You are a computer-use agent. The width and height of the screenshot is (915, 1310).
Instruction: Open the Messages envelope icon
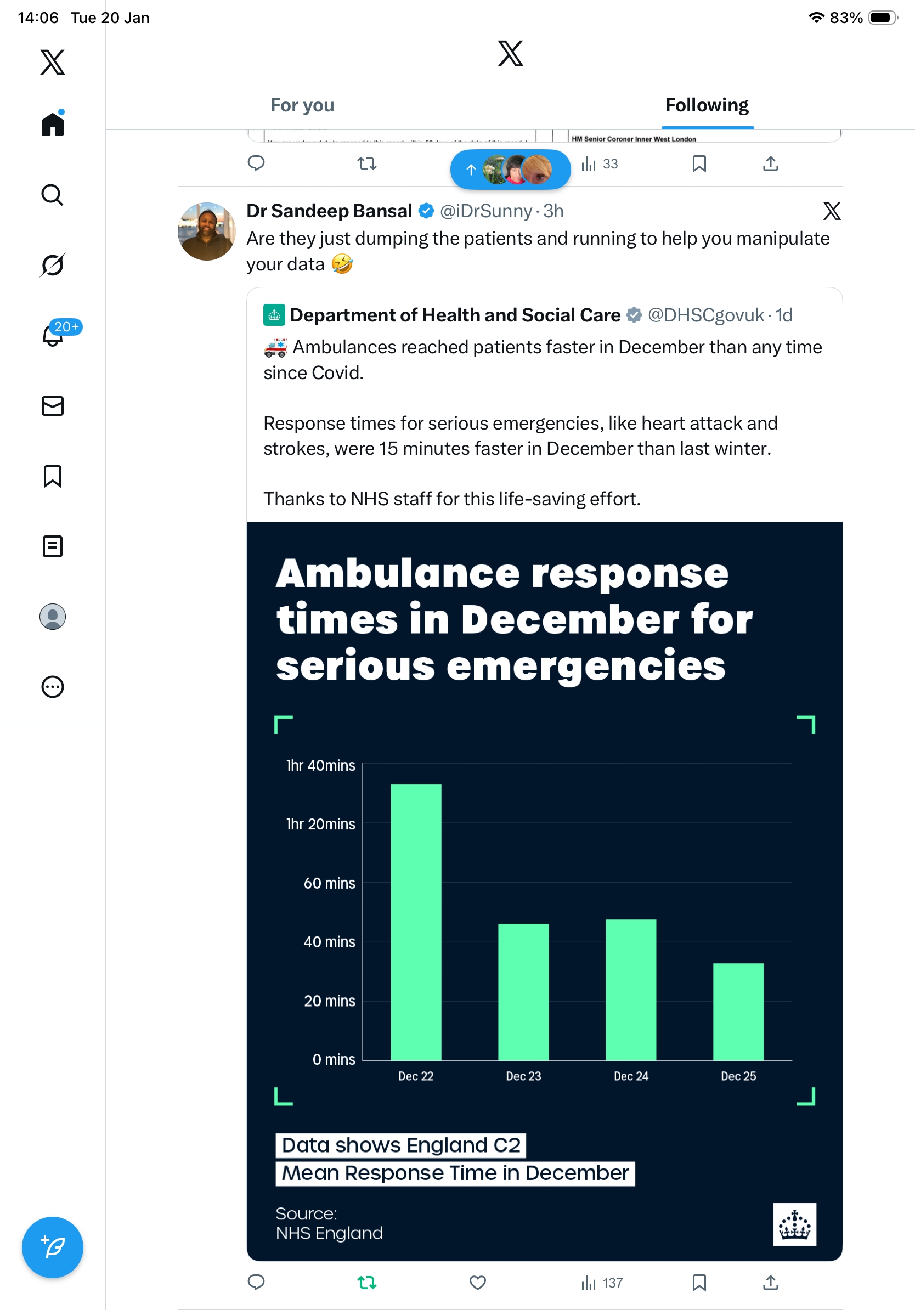click(x=53, y=405)
